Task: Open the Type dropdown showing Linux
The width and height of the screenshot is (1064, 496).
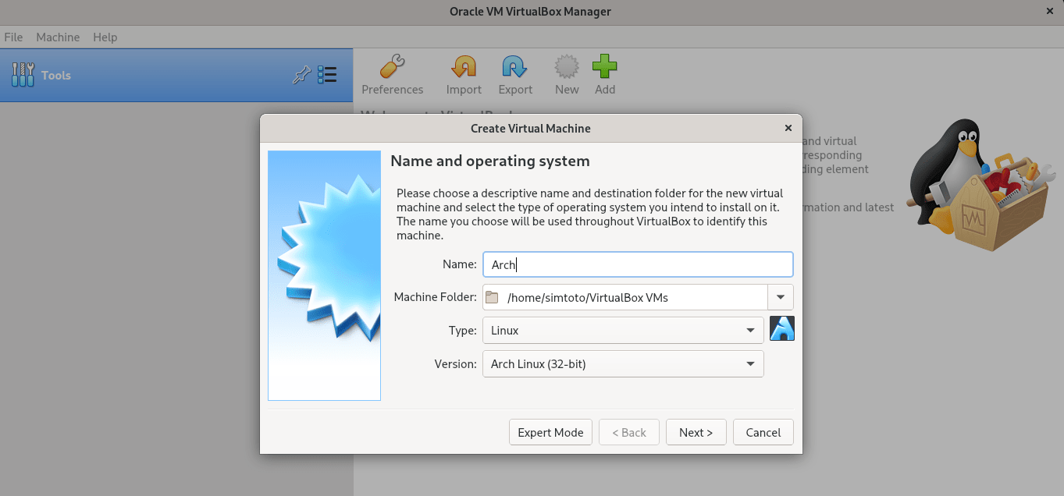Action: [x=623, y=331]
